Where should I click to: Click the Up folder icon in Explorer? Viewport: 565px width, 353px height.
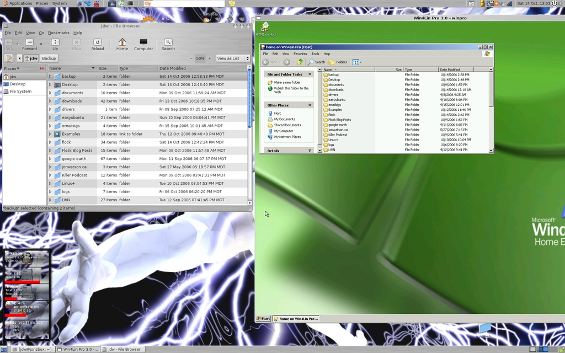tap(300, 62)
